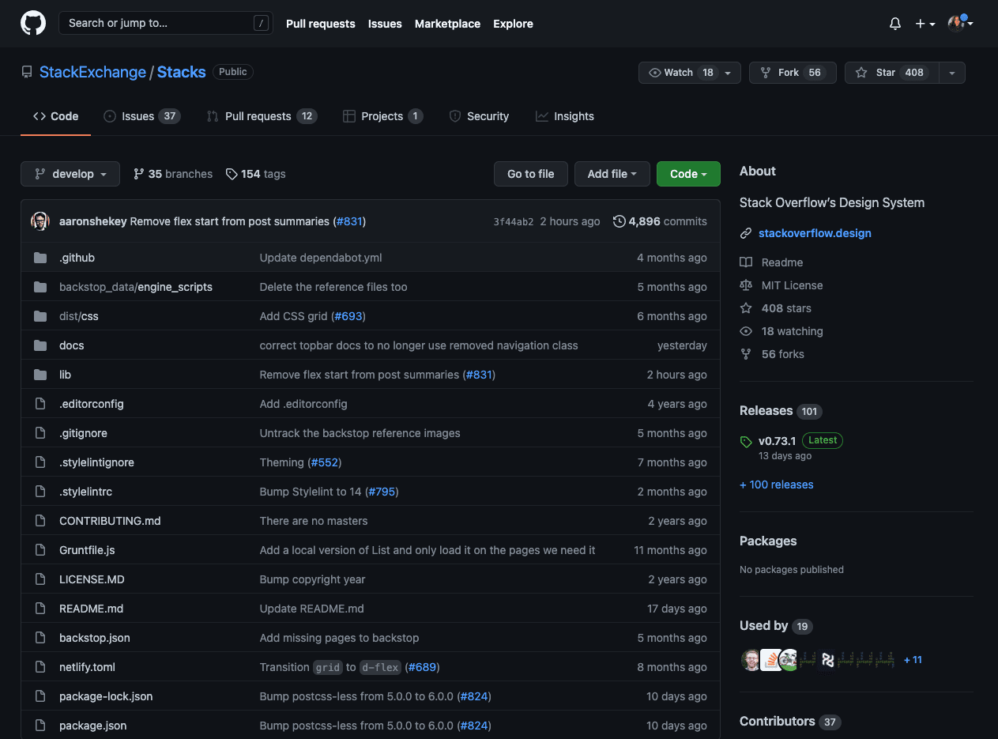Open Explore in top navigation
This screenshot has width=998, height=739.
[x=513, y=24]
